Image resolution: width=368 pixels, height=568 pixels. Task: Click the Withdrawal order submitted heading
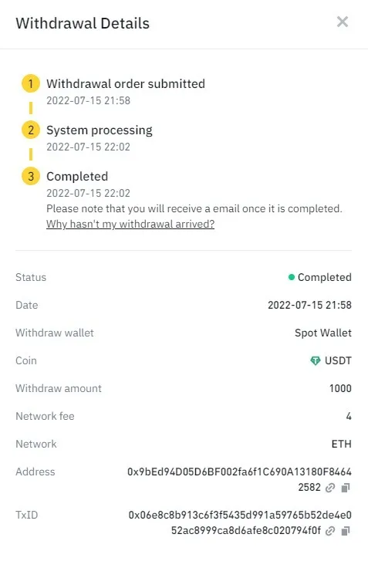(x=126, y=83)
